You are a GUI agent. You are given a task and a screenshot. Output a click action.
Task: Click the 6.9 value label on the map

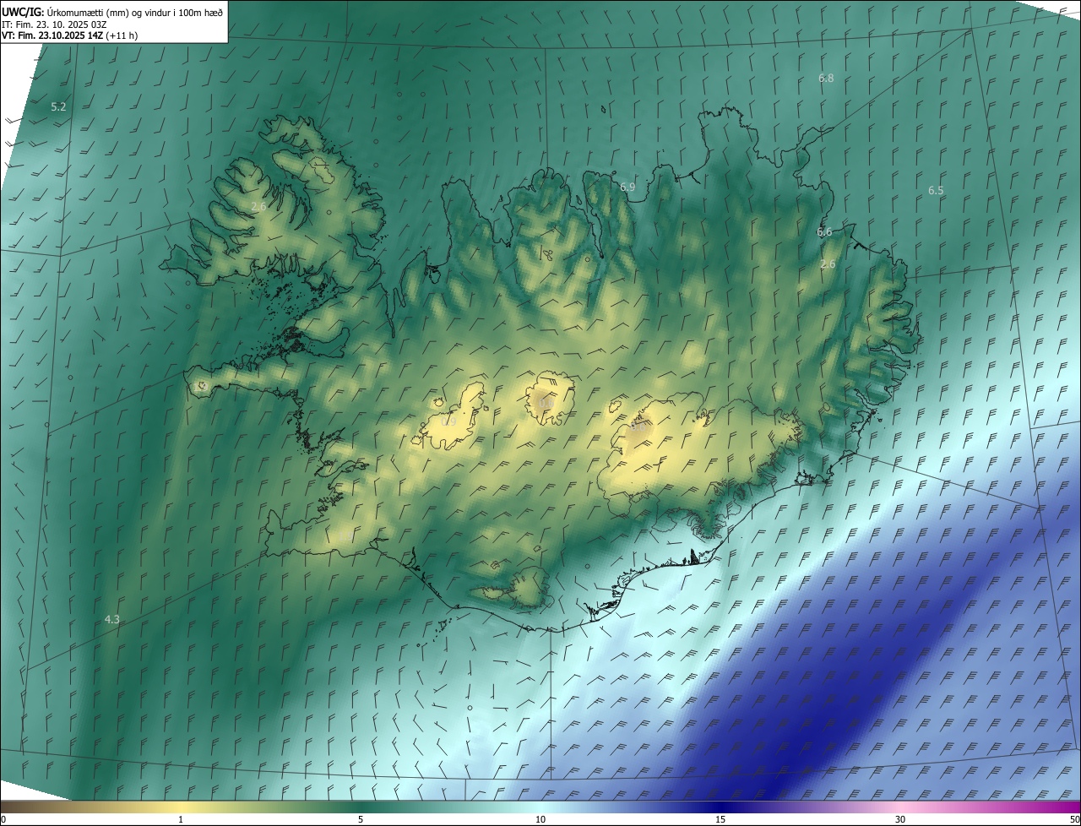click(x=627, y=187)
